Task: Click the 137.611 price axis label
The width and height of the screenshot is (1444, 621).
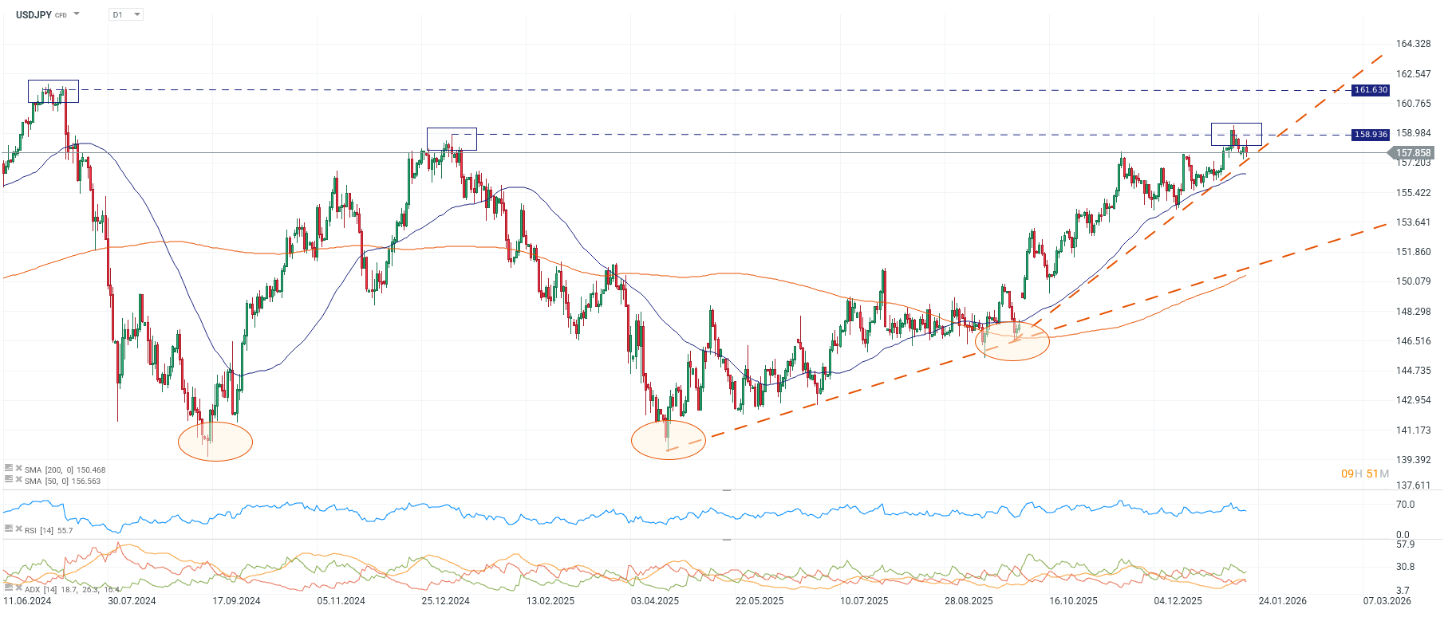Action: (x=1413, y=485)
